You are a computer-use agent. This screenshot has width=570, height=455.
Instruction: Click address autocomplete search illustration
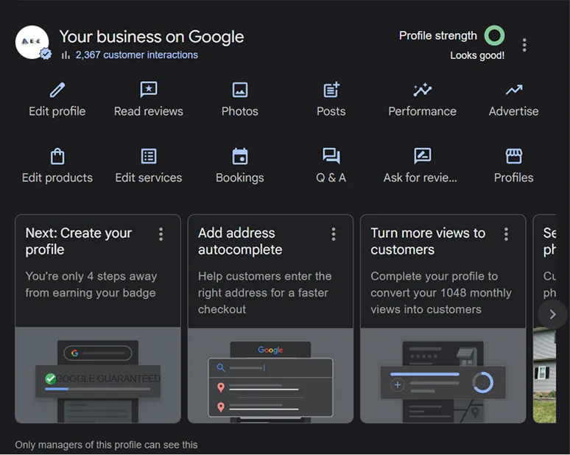pyautogui.click(x=270, y=375)
